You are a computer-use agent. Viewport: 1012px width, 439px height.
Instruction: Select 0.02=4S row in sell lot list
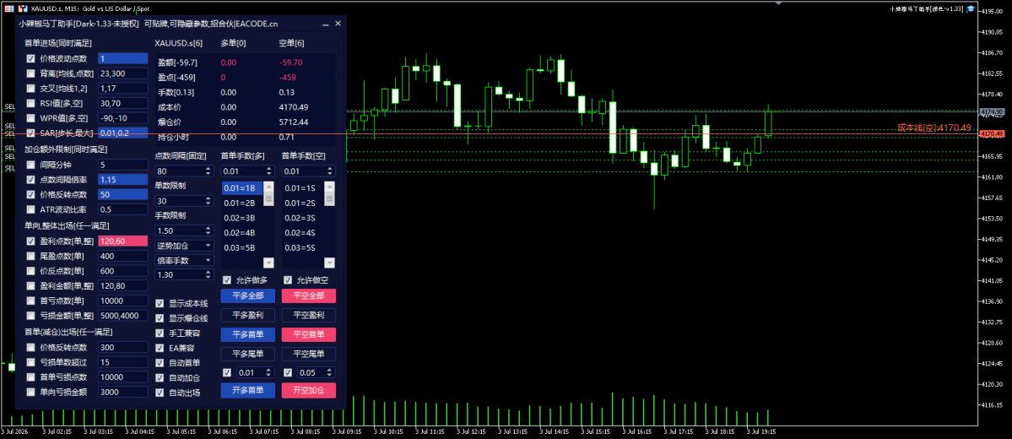(303, 232)
